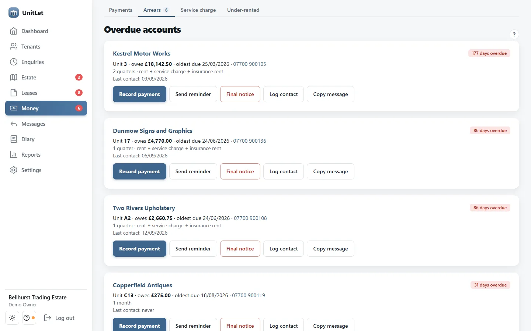Open the Service charge tab
This screenshot has width=531, height=331.
coord(198,10)
